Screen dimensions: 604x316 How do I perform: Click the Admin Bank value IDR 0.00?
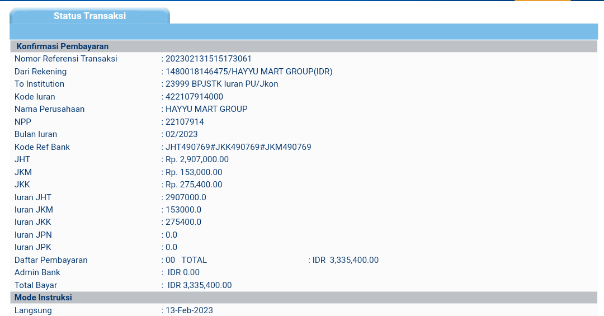coord(183,272)
